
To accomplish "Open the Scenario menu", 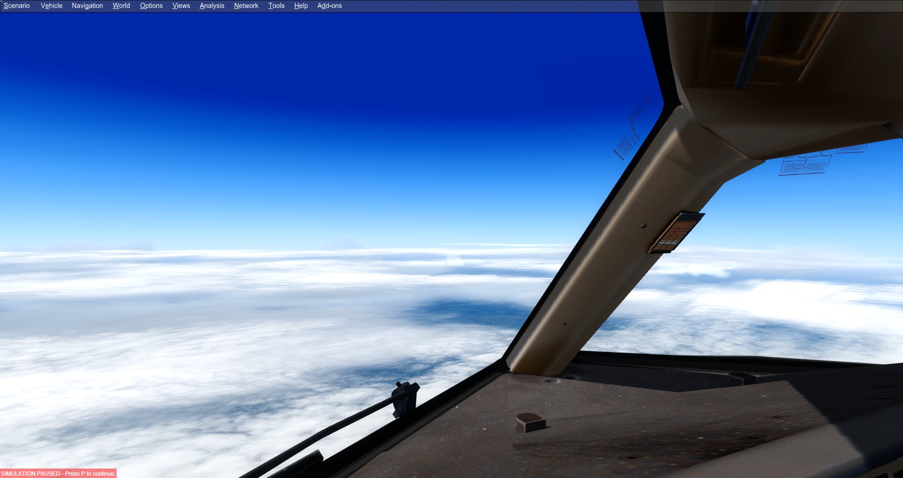I will tap(16, 6).
